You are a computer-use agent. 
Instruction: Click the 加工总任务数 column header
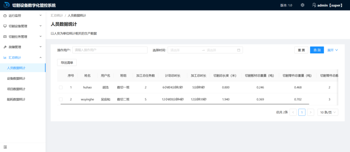[146, 76]
